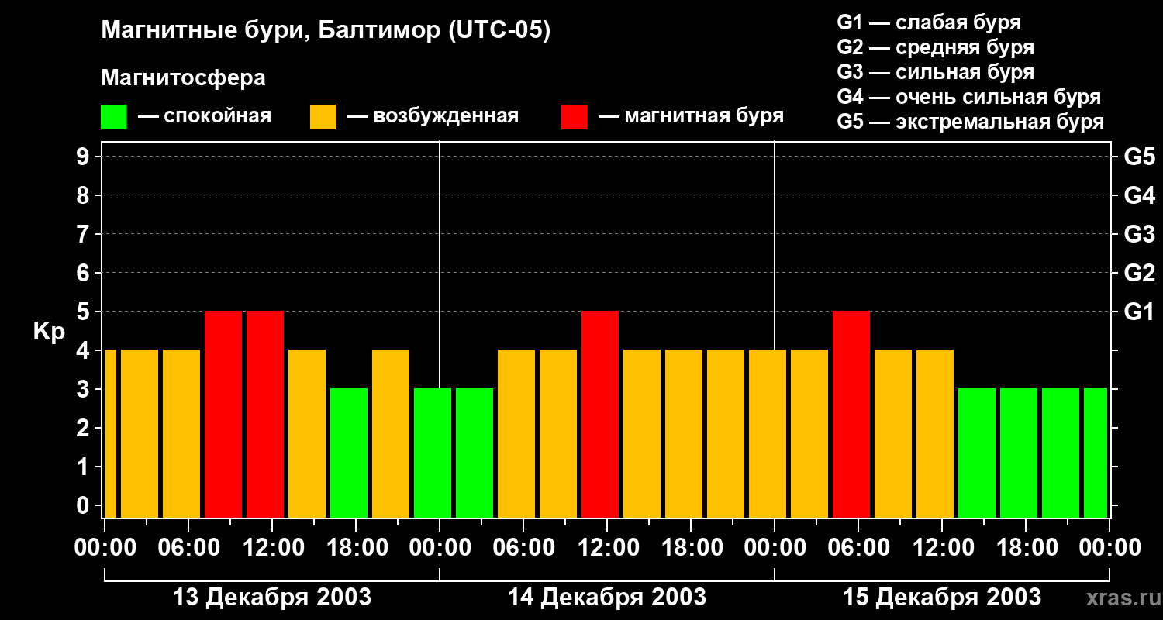This screenshot has height=620, width=1163.
Task: Click the 06:00 time label for 14 December
Action: [523, 547]
